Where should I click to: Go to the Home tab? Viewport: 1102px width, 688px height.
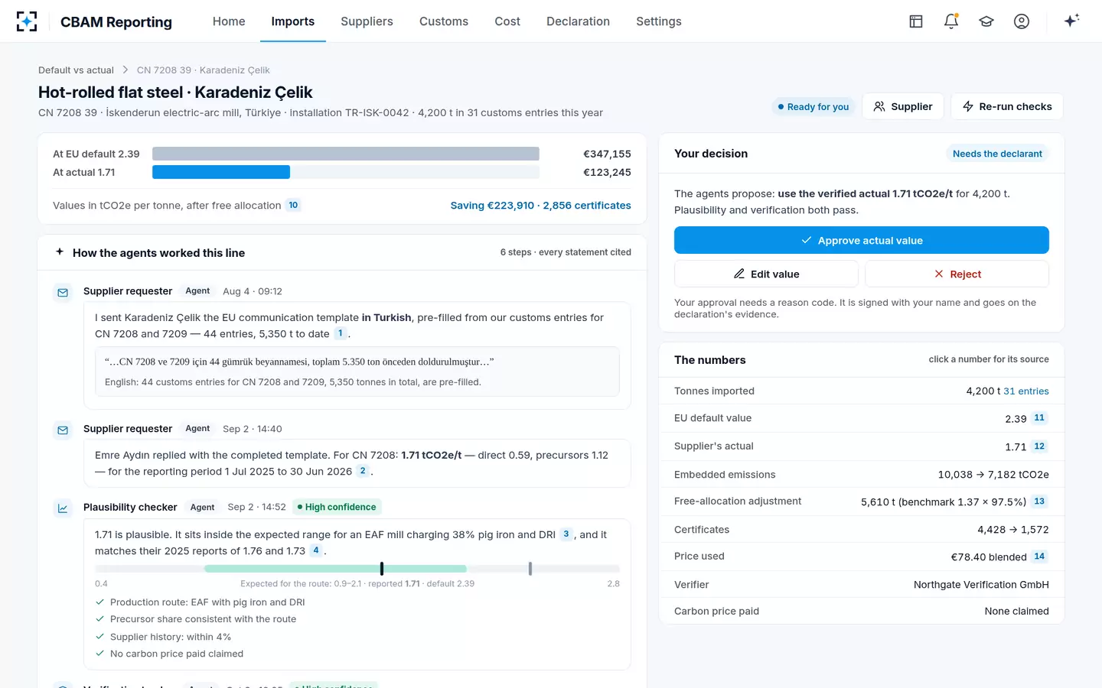click(229, 21)
